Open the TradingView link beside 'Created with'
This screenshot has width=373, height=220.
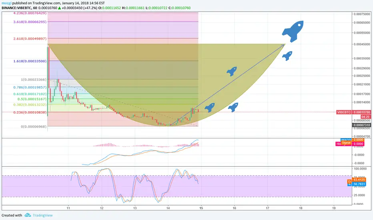click(x=42, y=215)
